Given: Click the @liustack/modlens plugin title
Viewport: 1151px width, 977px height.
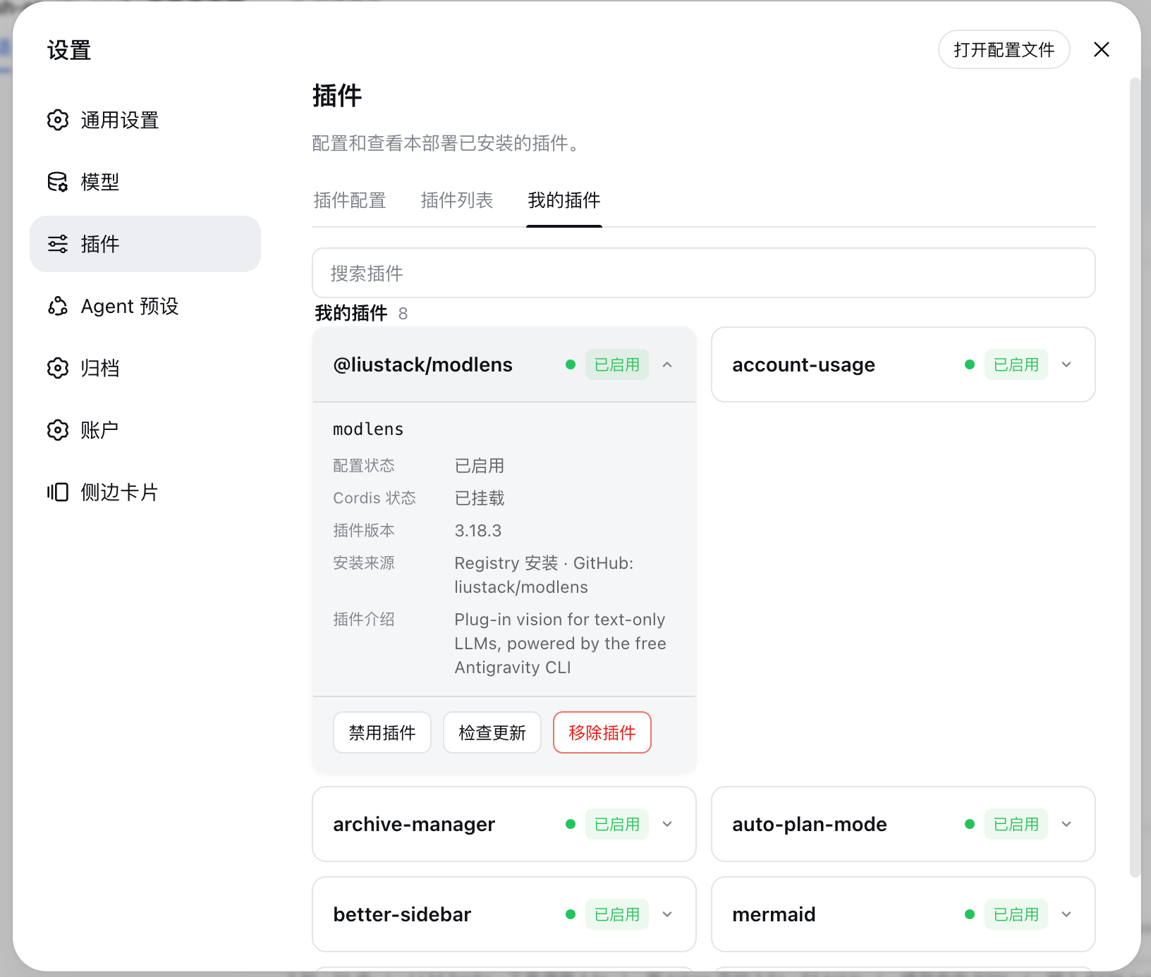Looking at the screenshot, I should coord(422,365).
